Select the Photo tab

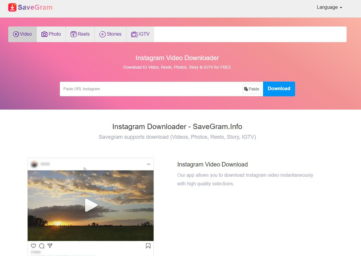pyautogui.click(x=51, y=34)
